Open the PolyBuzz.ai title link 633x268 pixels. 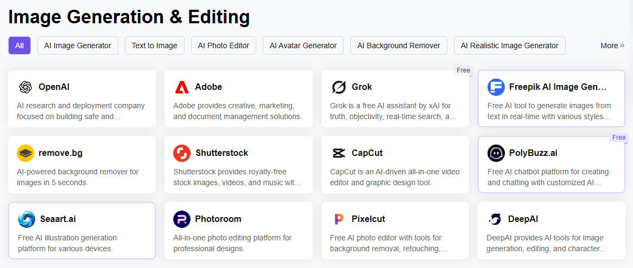(x=533, y=153)
